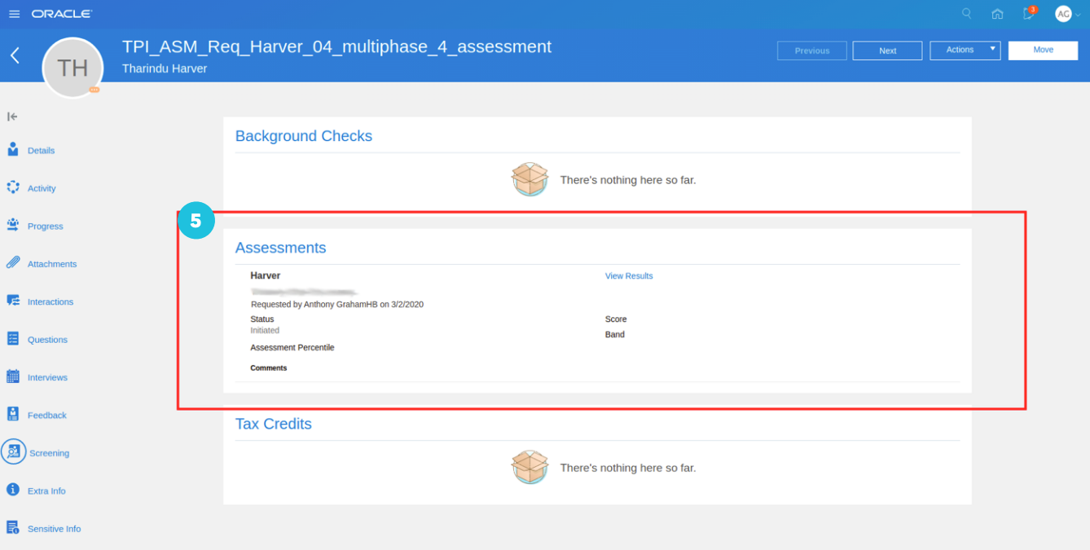Click the Assessments section heading
1090x550 pixels.
pos(280,248)
